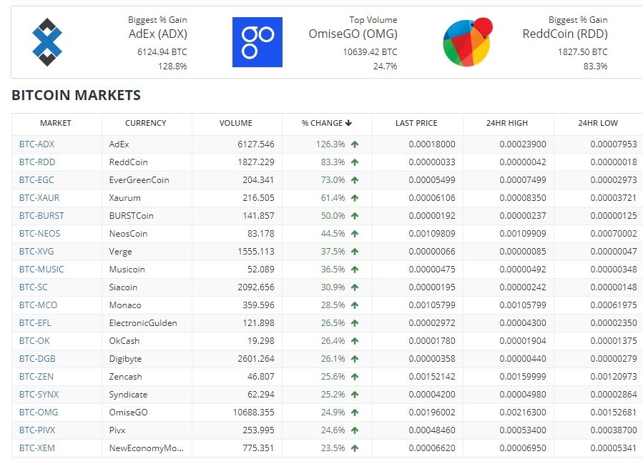Open the BTC-RDD market link
Screen dimensions: 643x459
pyautogui.click(x=37, y=162)
